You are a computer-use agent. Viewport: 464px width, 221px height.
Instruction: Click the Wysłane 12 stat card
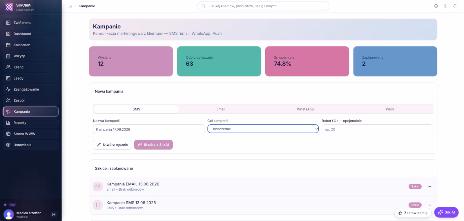131,61
